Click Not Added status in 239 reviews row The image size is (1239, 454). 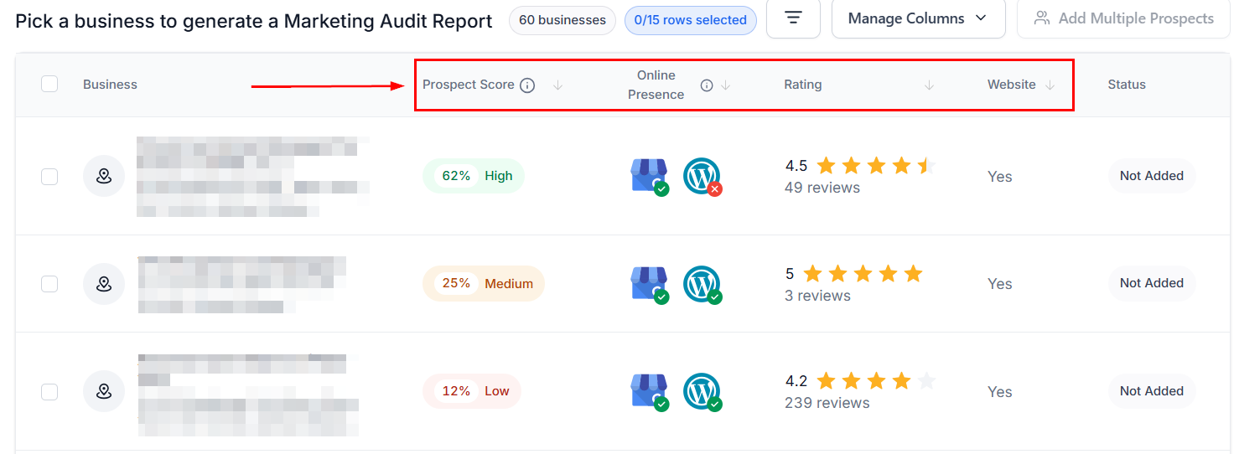(x=1152, y=391)
